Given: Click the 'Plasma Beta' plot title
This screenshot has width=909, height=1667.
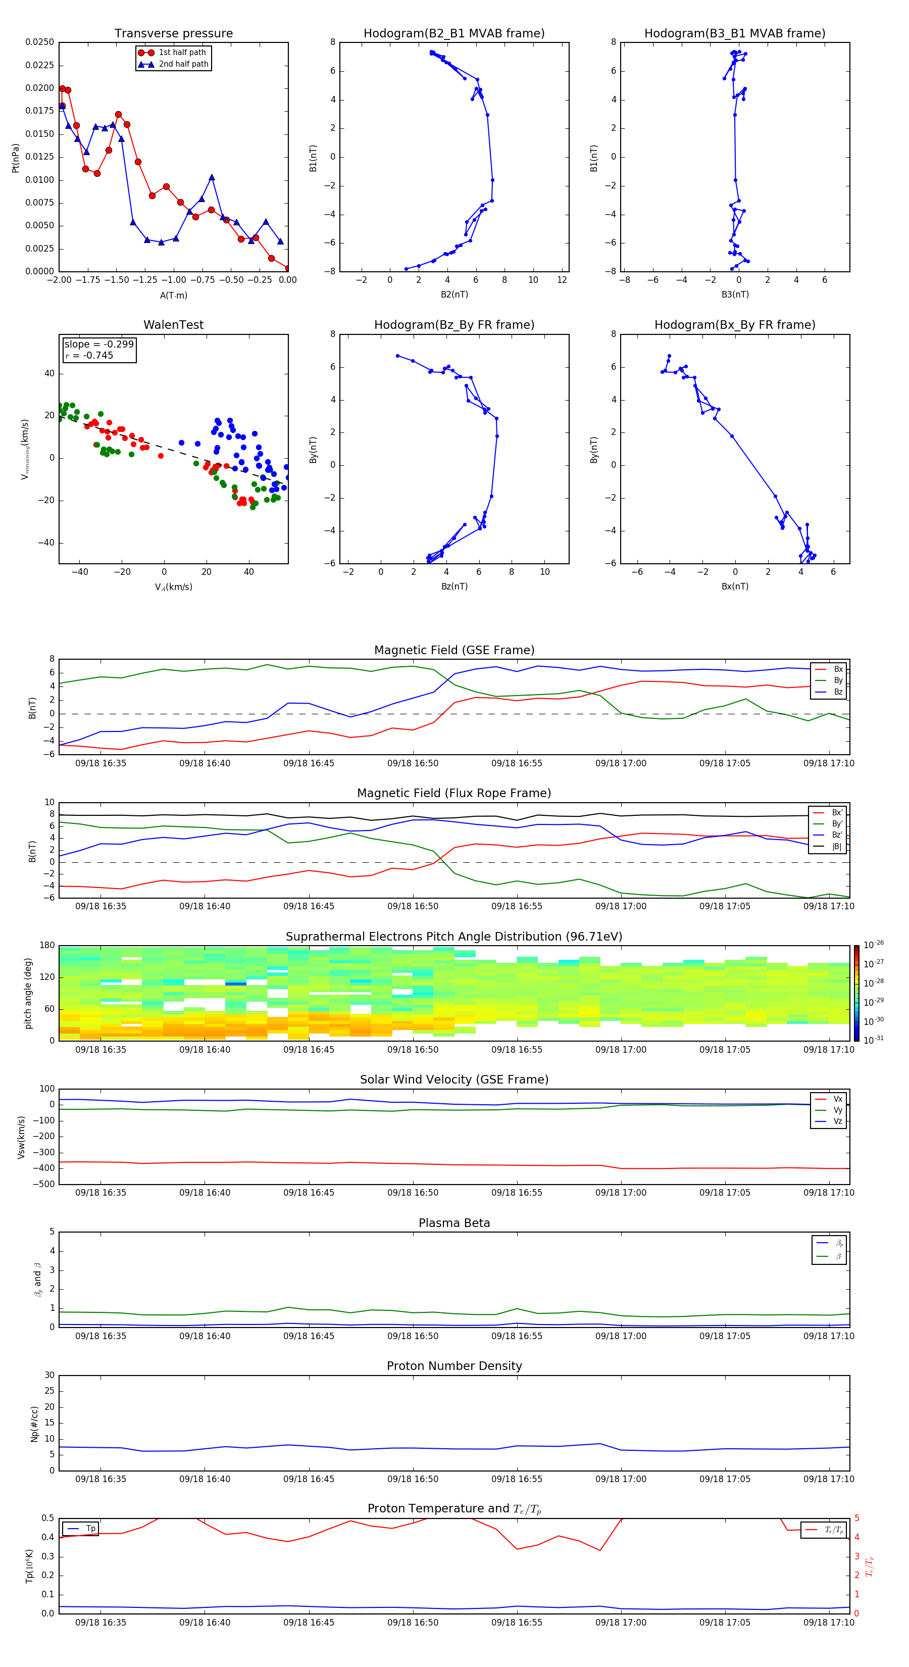Looking at the screenshot, I should pyautogui.click(x=454, y=1223).
